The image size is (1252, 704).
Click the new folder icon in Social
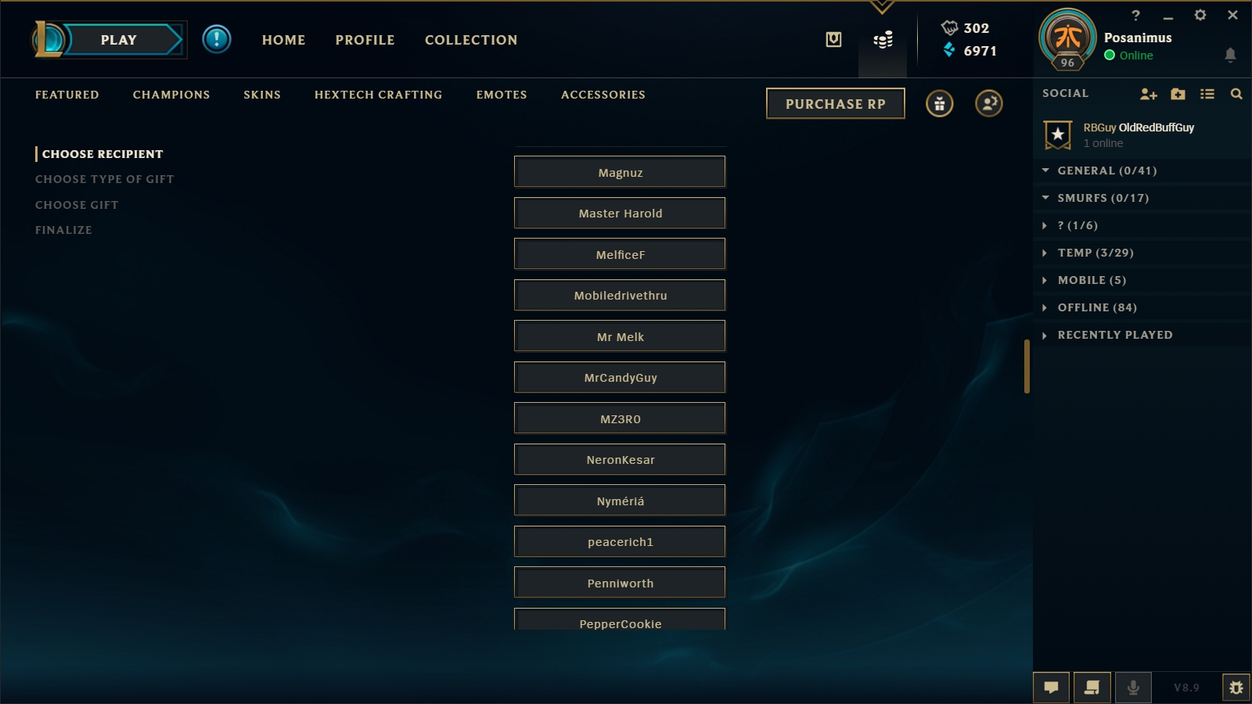(1178, 94)
